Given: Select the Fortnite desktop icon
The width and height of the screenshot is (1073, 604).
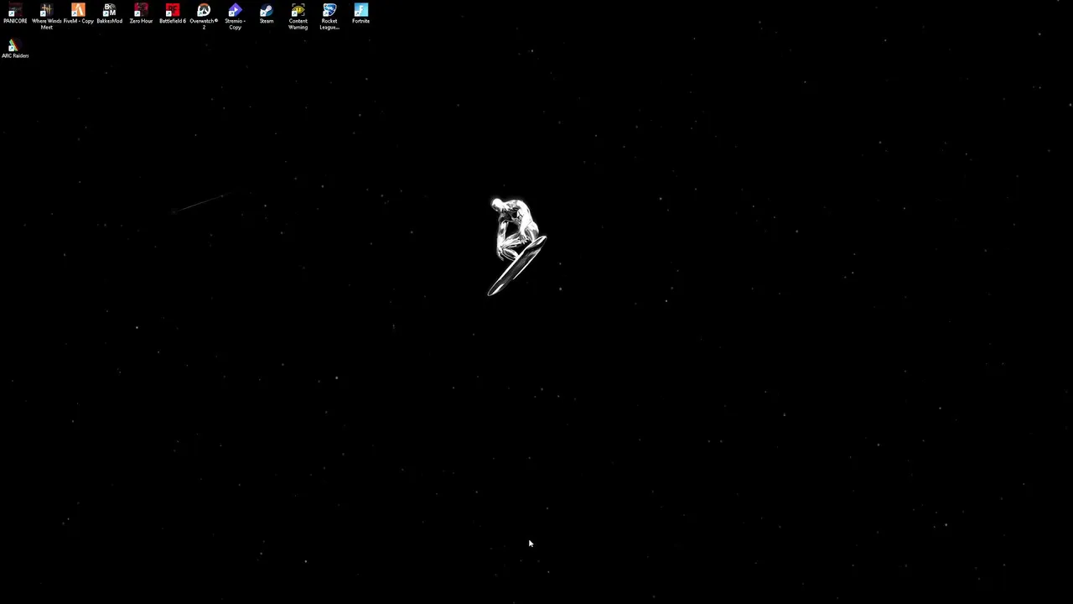Looking at the screenshot, I should point(360,13).
